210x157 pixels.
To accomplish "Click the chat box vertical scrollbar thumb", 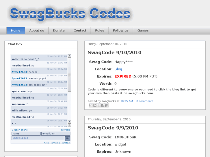I will click(x=69, y=75).
